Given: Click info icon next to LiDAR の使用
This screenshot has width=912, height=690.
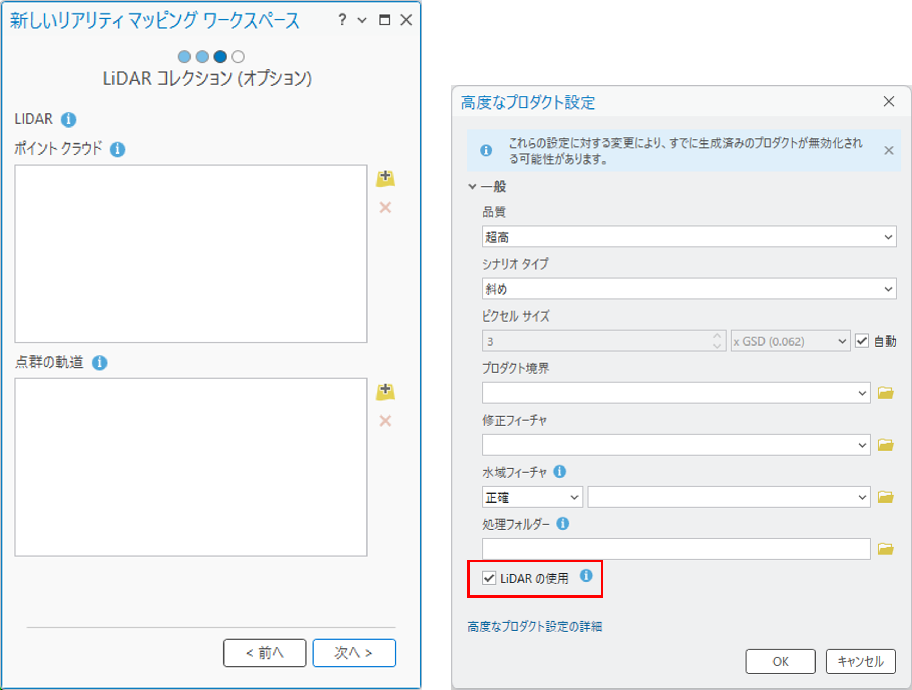Looking at the screenshot, I should [586, 576].
